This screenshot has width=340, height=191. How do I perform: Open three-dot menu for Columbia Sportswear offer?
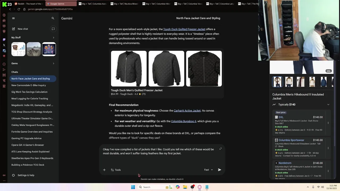pyautogui.click(x=328, y=148)
